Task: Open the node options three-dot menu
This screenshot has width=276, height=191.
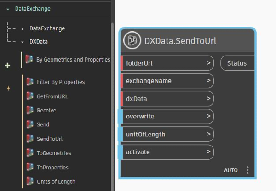Action: point(247,170)
